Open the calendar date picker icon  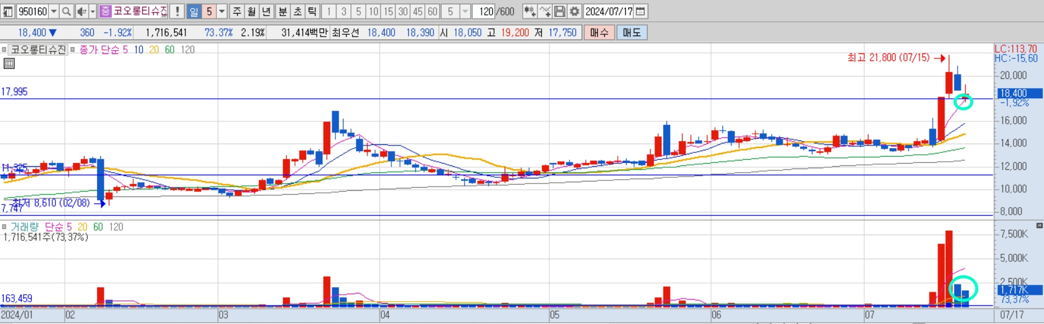point(641,11)
